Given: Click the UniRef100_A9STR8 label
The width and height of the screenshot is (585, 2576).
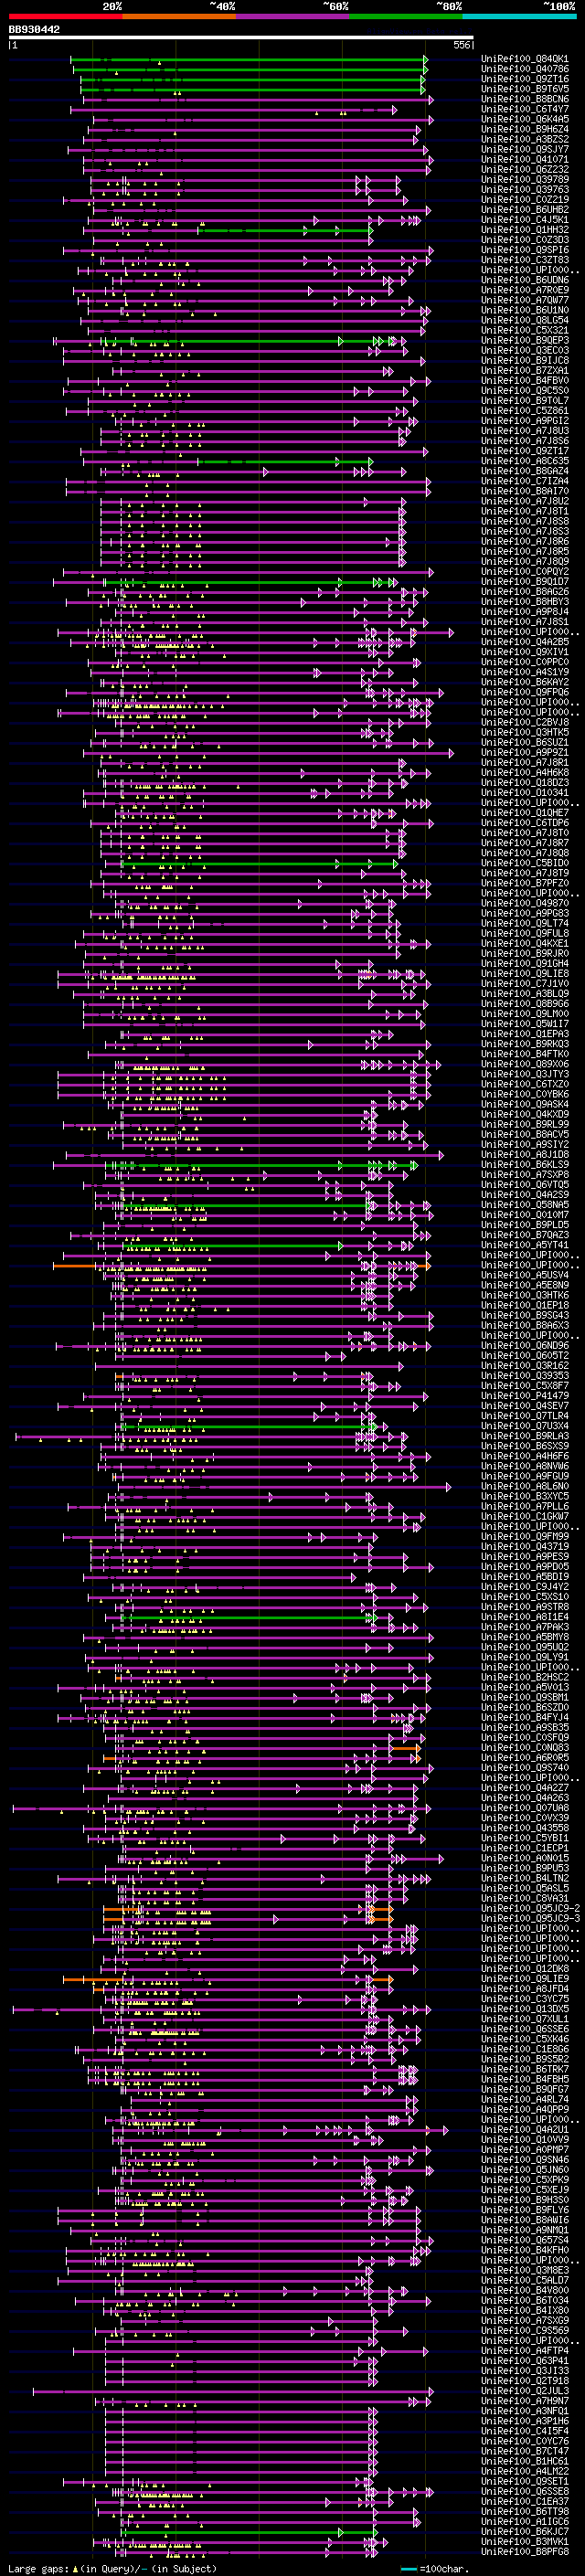Looking at the screenshot, I should tap(525, 1606).
